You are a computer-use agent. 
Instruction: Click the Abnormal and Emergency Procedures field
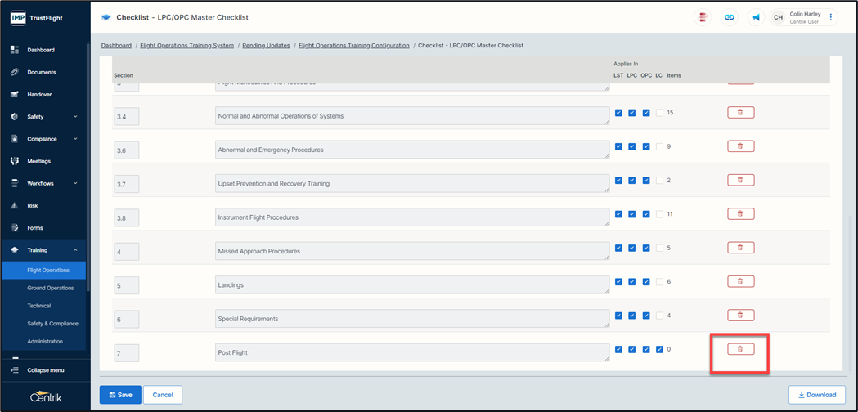click(x=411, y=150)
